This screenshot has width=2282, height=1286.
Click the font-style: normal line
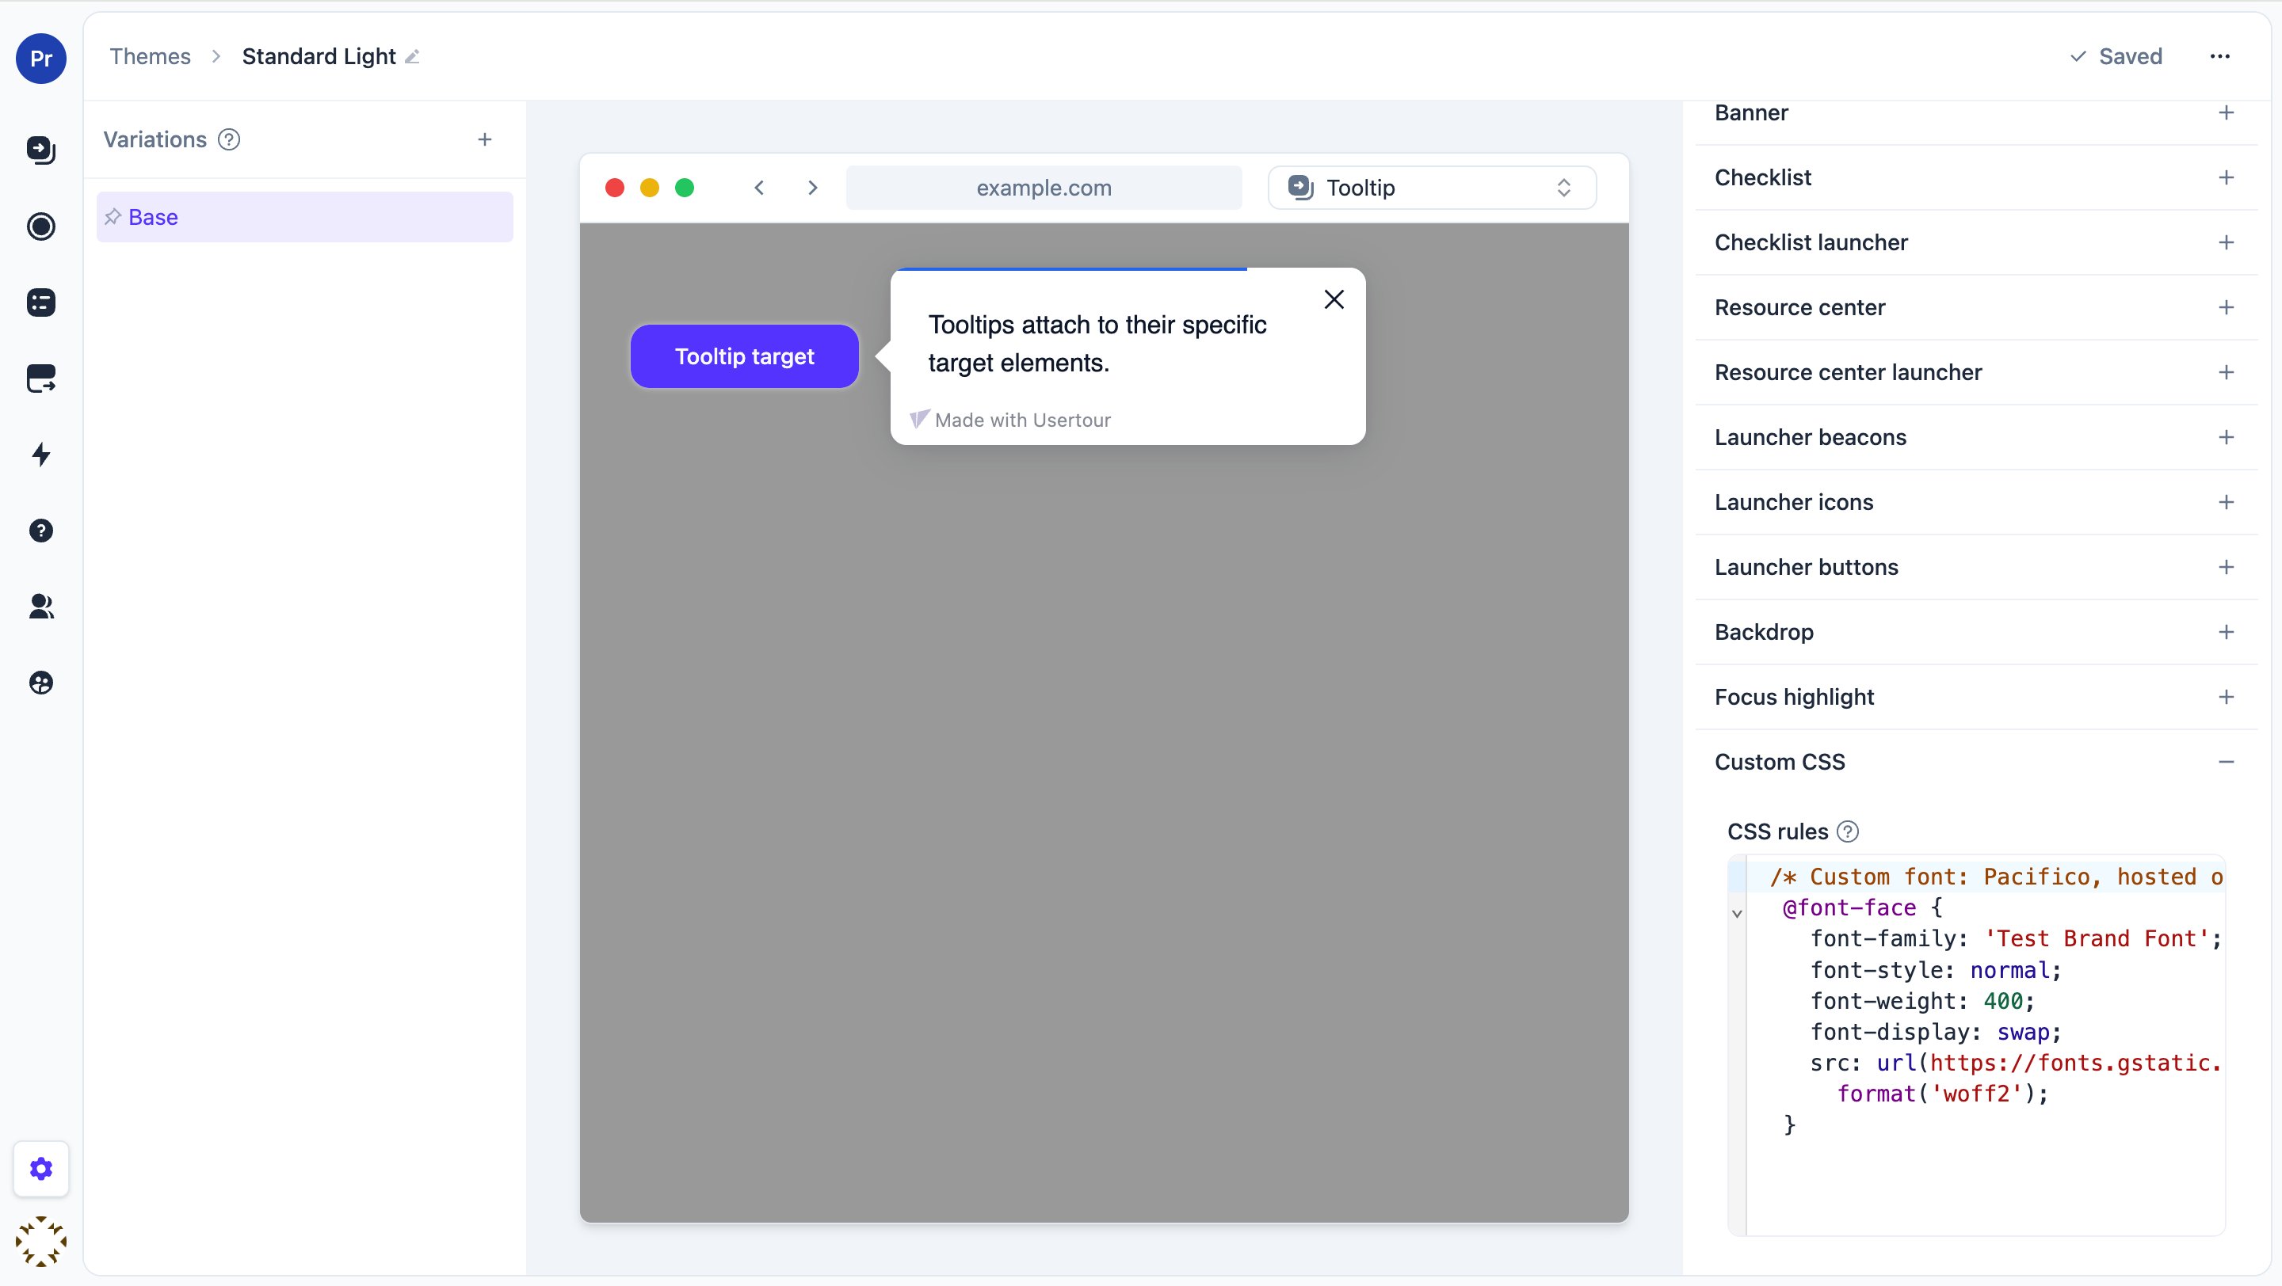[1936, 970]
